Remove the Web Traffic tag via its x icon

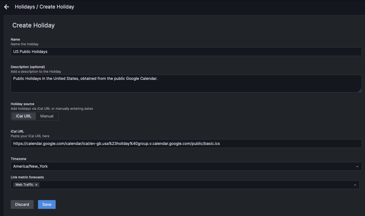36,185
